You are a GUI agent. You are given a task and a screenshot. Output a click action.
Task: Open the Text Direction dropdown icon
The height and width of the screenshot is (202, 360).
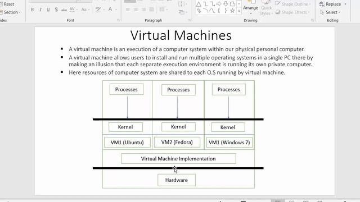pyautogui.click(x=182, y=4)
